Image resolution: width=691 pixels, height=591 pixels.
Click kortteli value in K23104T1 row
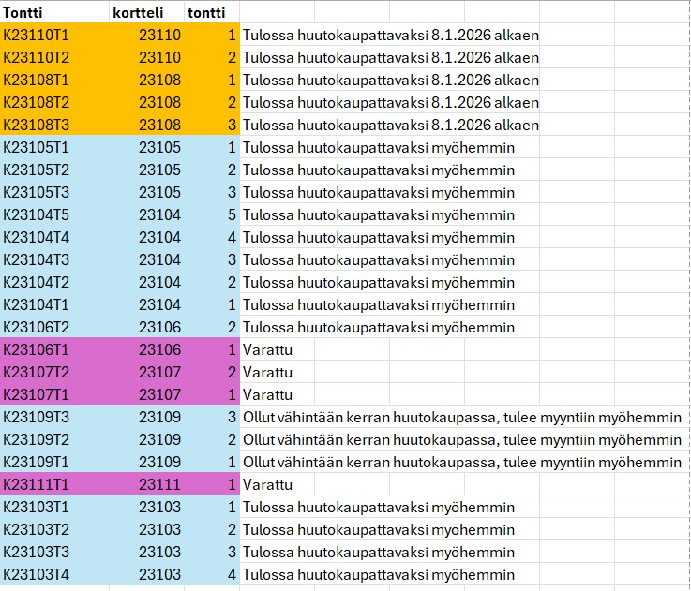click(159, 304)
